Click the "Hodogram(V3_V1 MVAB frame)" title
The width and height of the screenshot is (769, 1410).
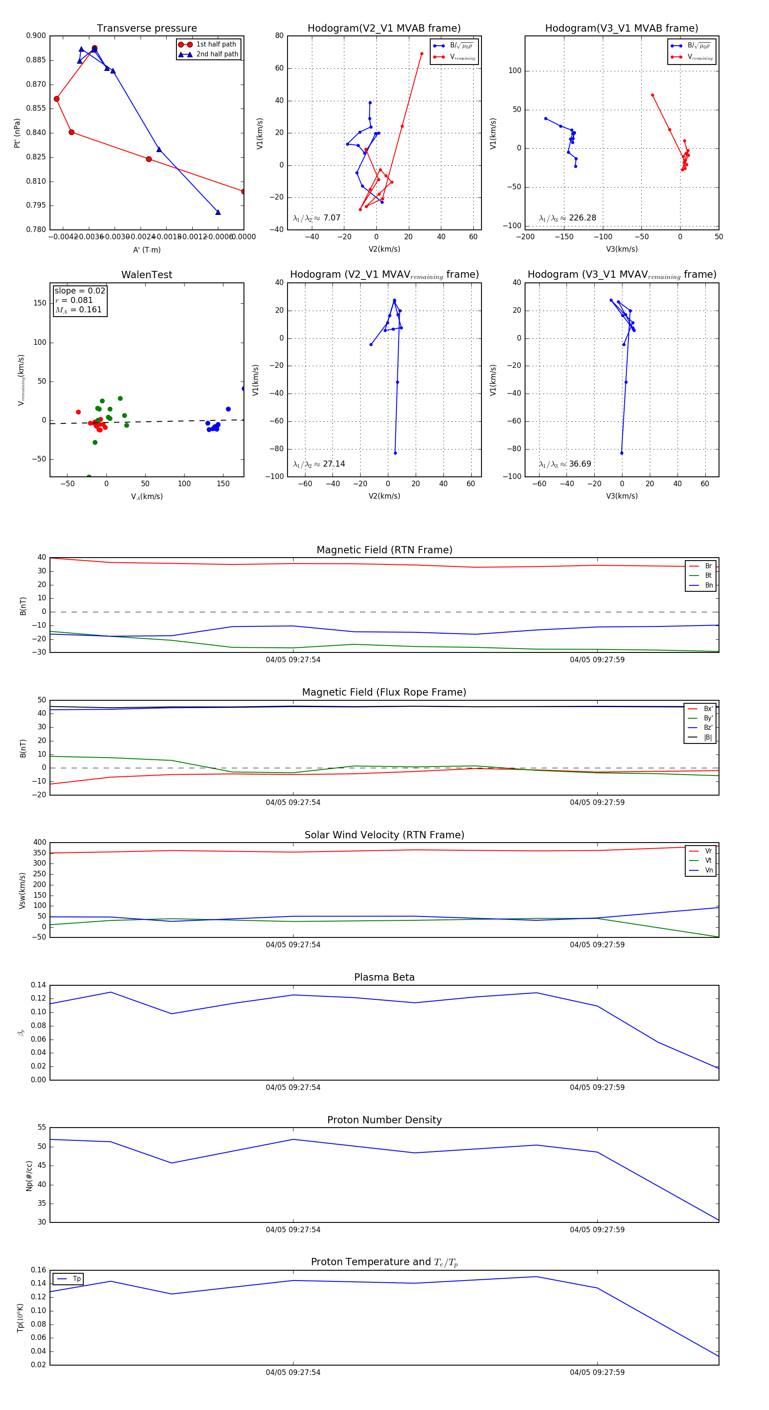[622, 29]
